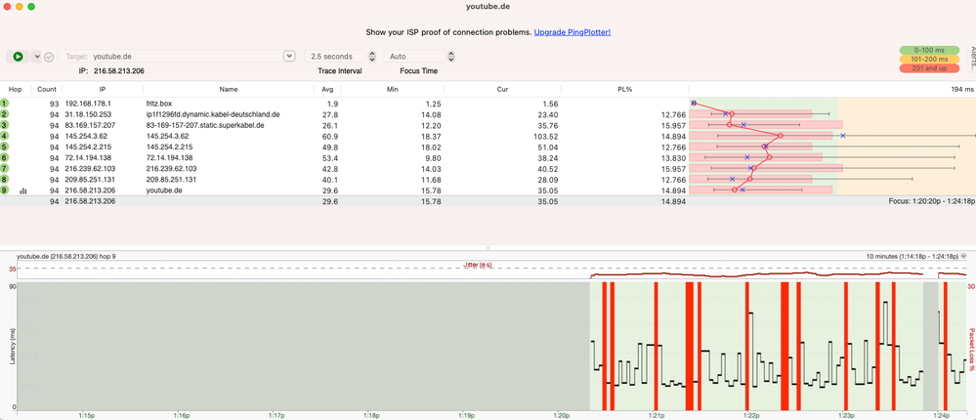
Task: Sort by the Hop column header
Action: click(15, 90)
